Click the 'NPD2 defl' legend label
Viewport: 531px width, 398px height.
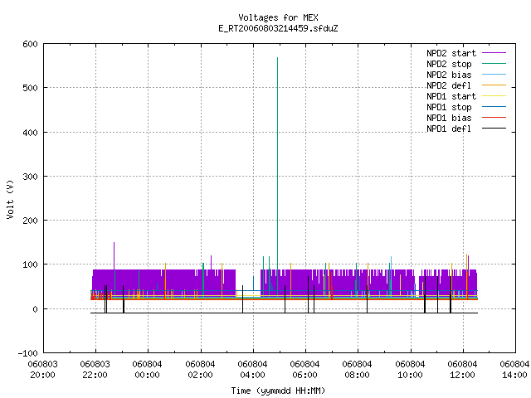(449, 85)
